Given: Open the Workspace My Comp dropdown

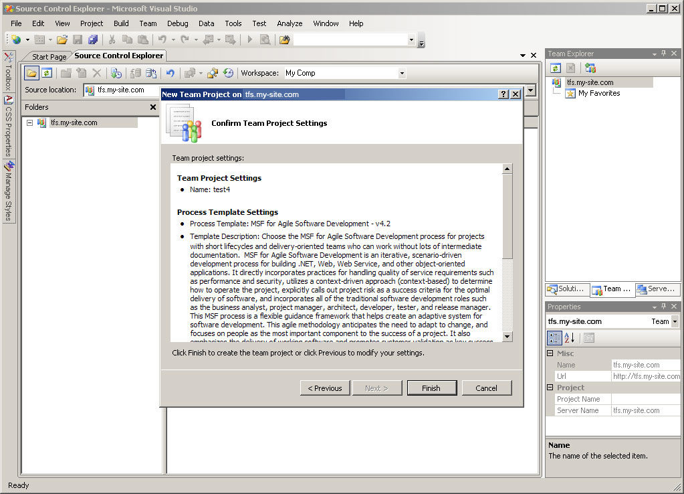Looking at the screenshot, I should coord(402,74).
